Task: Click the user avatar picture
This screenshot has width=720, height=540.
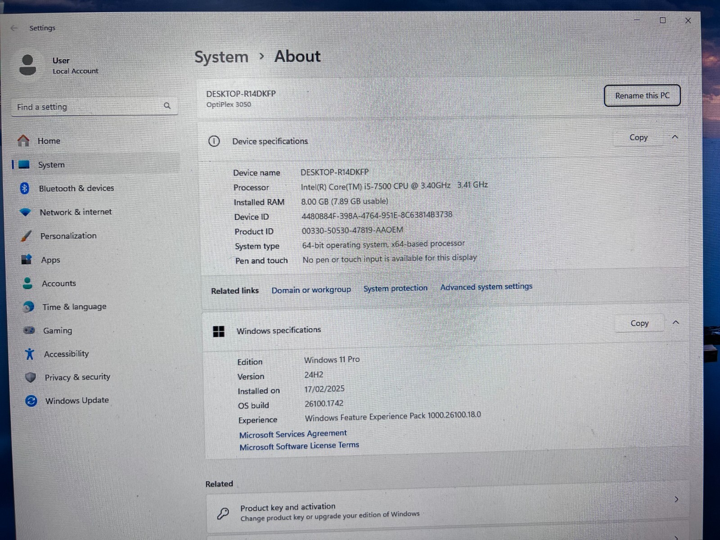Action: pyautogui.click(x=27, y=65)
